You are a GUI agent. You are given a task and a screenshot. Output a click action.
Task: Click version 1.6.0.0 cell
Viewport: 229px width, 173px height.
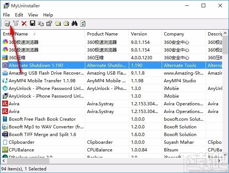pos(138,134)
